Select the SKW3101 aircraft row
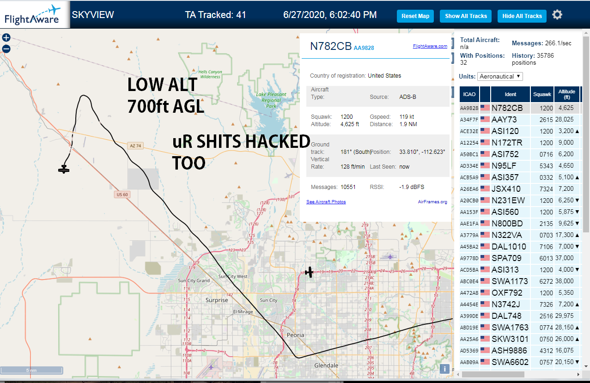Viewport: 590px width, 383px height. (520, 339)
